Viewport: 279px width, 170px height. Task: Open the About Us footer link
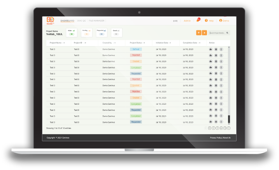[227, 138]
